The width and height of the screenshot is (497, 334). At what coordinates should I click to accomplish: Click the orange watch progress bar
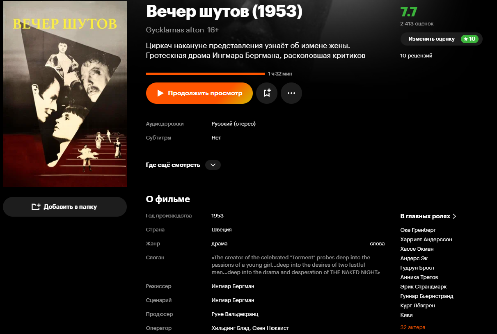click(x=206, y=74)
